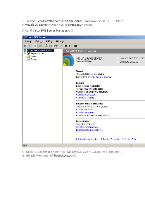Open the 帮助 (Help) menu
This screenshot has width=145, height=205.
[x=60, y=41]
